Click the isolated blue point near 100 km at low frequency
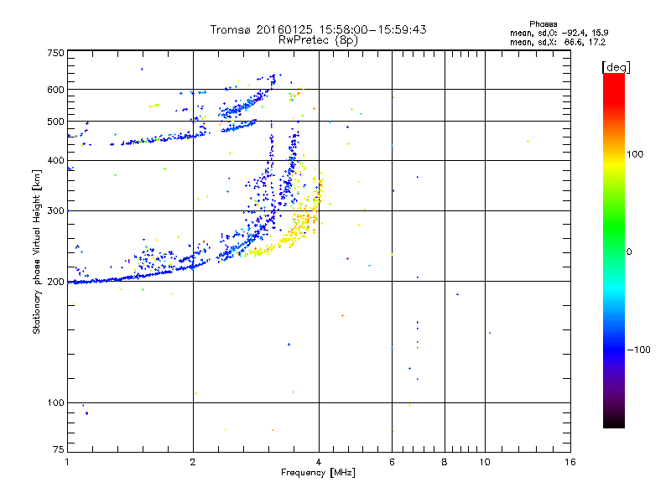This screenshot has height=503, width=671. point(87,413)
